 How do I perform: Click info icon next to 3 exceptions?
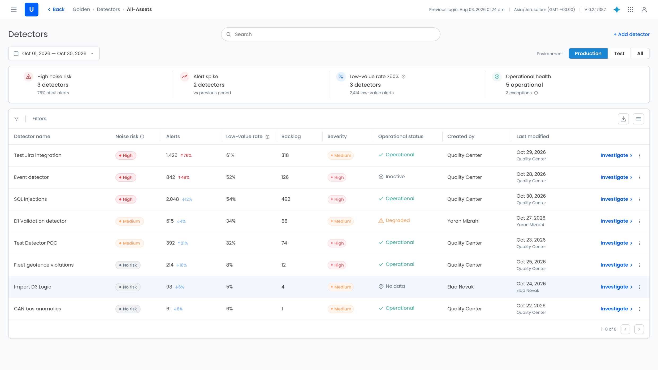click(x=536, y=93)
